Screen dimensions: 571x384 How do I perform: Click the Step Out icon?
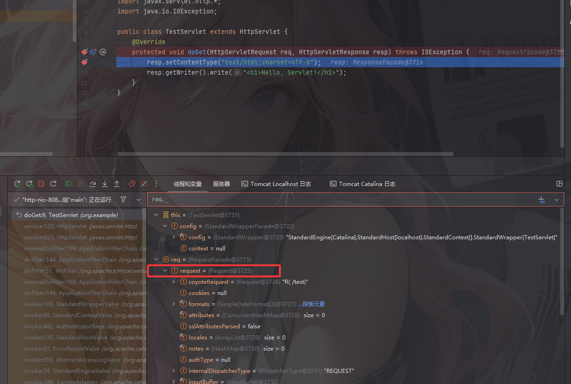117,184
